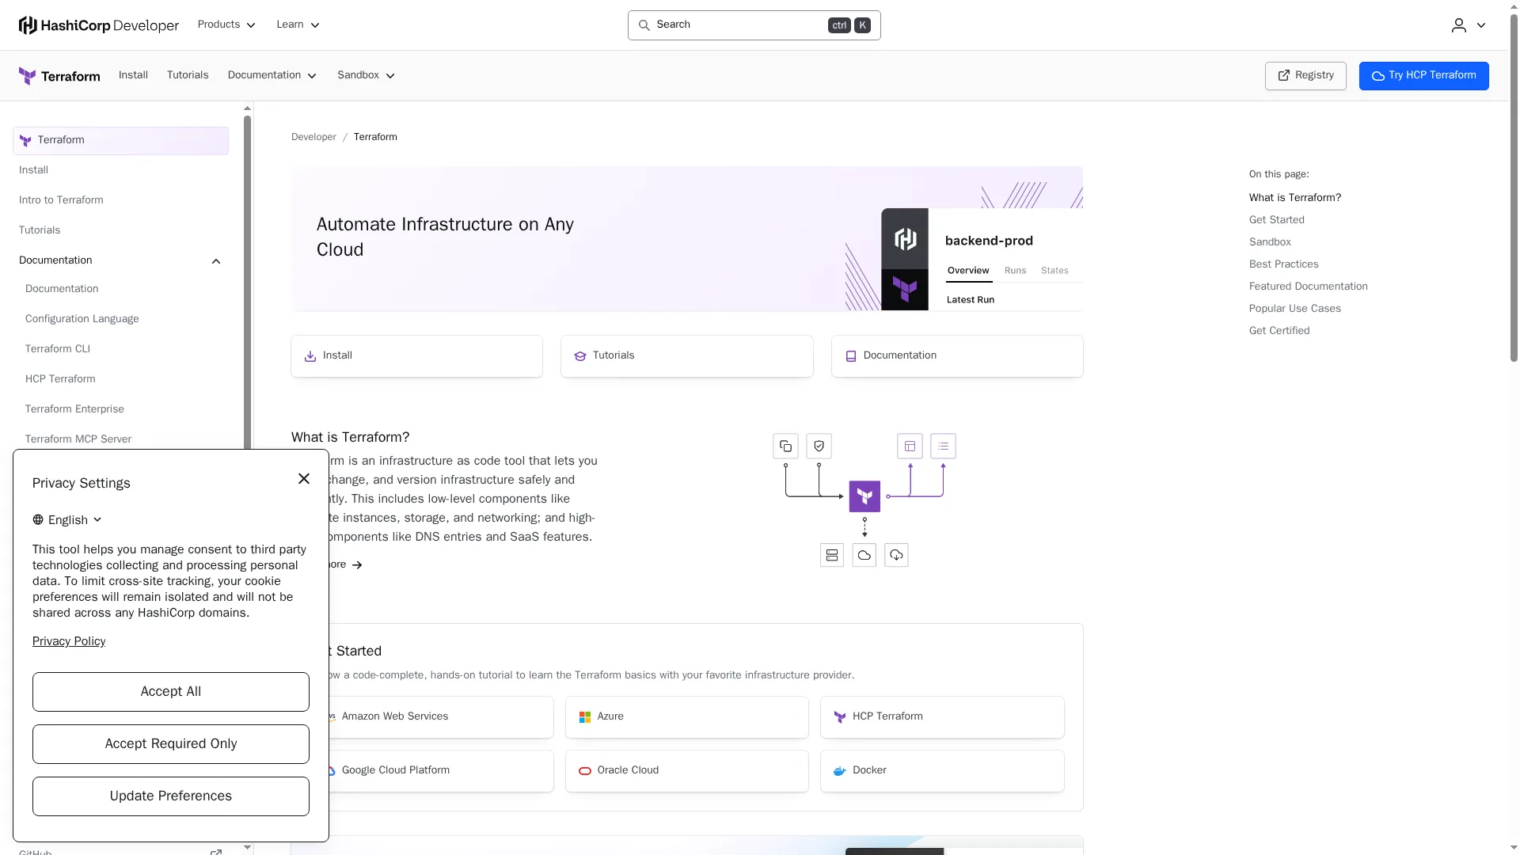Click the Try HCP Terraform button

[1423, 76]
